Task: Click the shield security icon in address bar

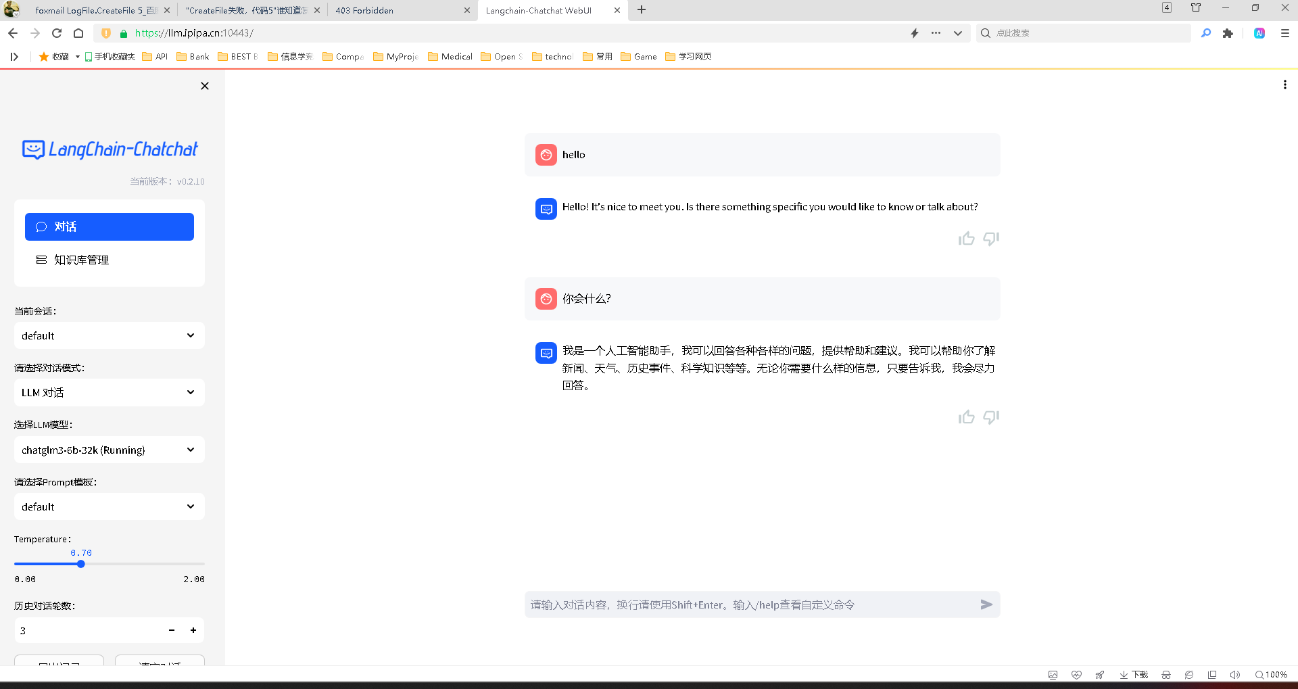Action: click(106, 33)
